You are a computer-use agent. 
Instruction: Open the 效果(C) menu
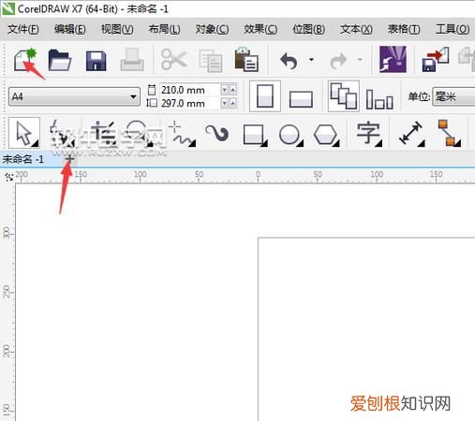(x=260, y=29)
